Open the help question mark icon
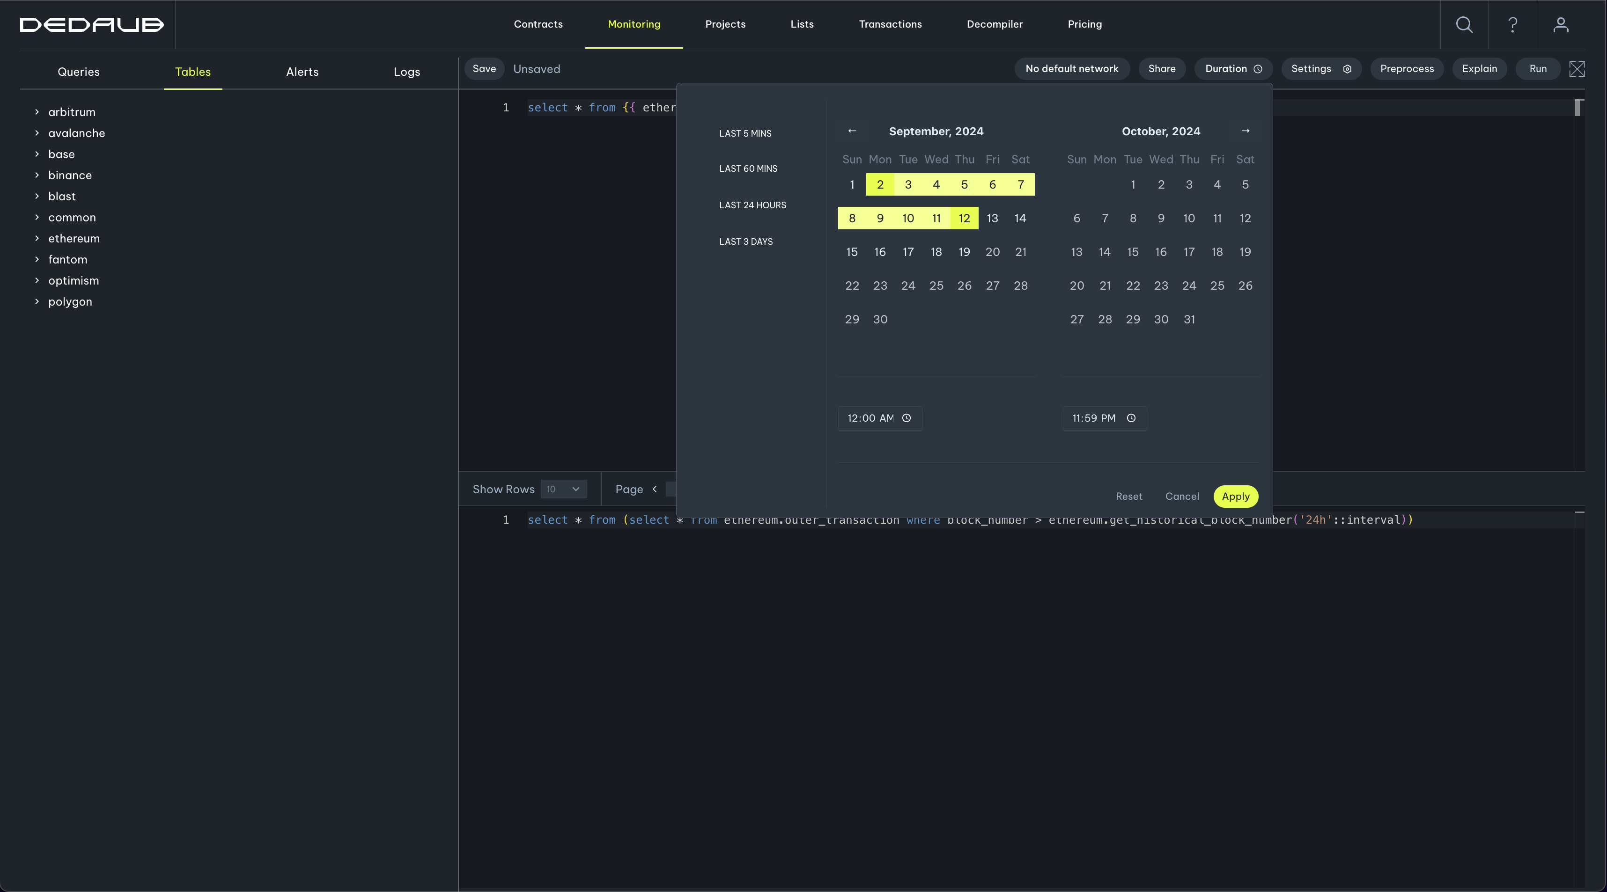 pos(1513,24)
